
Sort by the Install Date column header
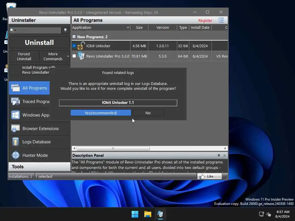[200, 27]
